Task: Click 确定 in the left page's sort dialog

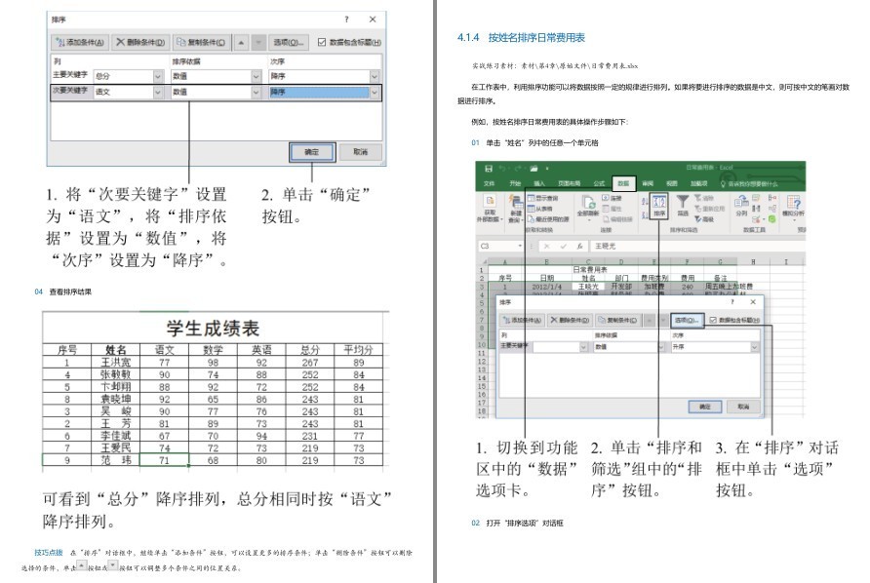Action: [312, 152]
